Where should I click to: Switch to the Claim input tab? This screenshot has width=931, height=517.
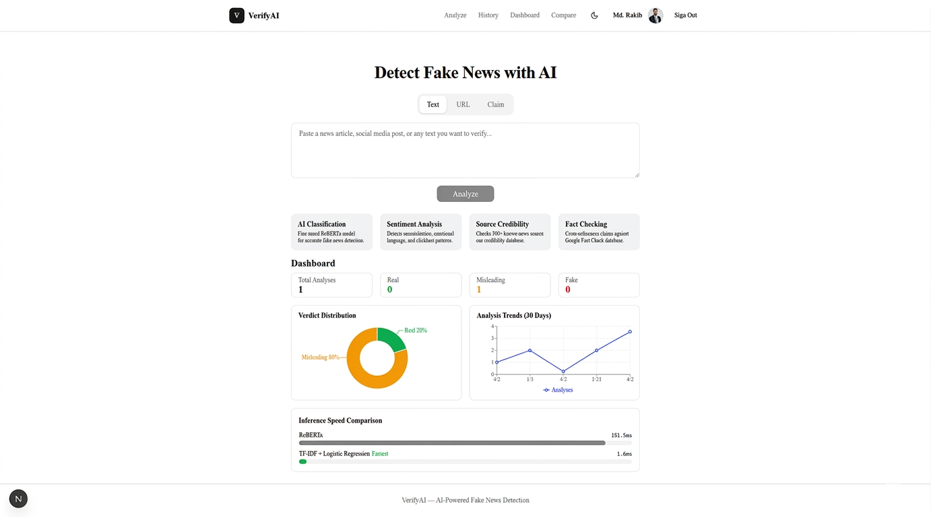(x=495, y=104)
